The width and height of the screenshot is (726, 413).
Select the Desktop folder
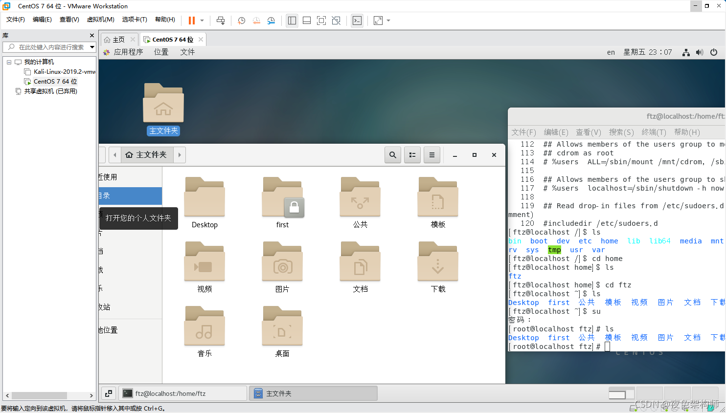point(204,203)
